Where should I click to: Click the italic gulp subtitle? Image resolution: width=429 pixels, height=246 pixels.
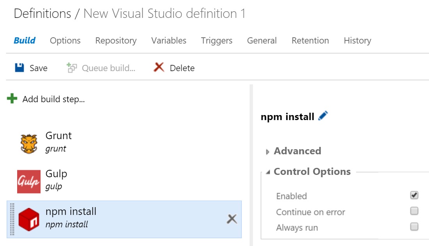click(54, 187)
